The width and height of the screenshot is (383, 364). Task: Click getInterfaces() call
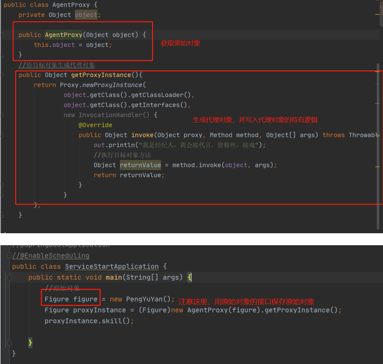tap(159, 105)
